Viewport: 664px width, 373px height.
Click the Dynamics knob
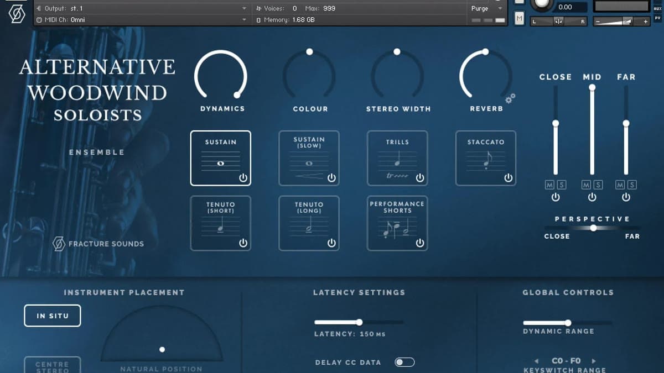221,76
